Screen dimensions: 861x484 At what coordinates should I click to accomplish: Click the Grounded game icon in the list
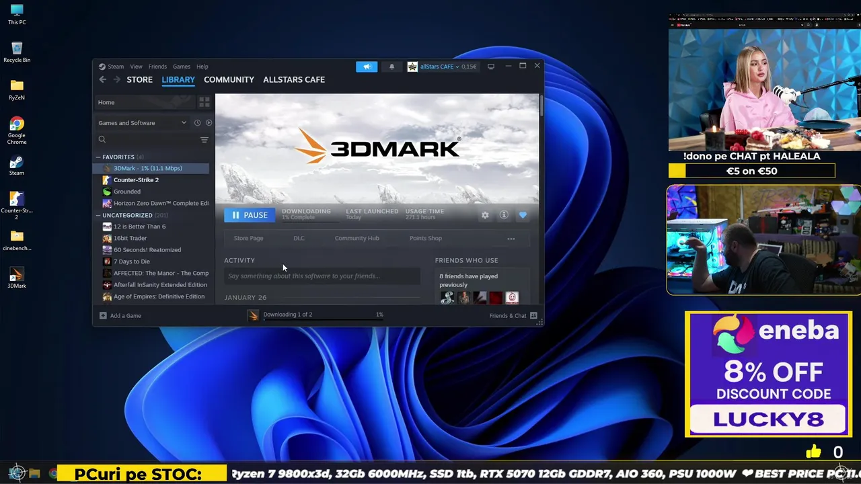[107, 192]
